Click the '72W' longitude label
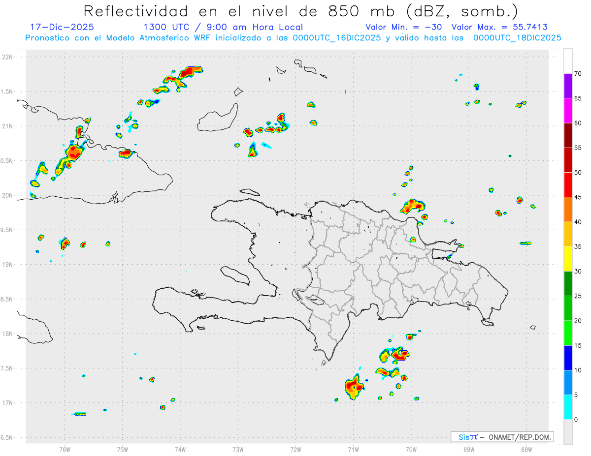Viewport: 591px width, 456px height. click(x=295, y=449)
